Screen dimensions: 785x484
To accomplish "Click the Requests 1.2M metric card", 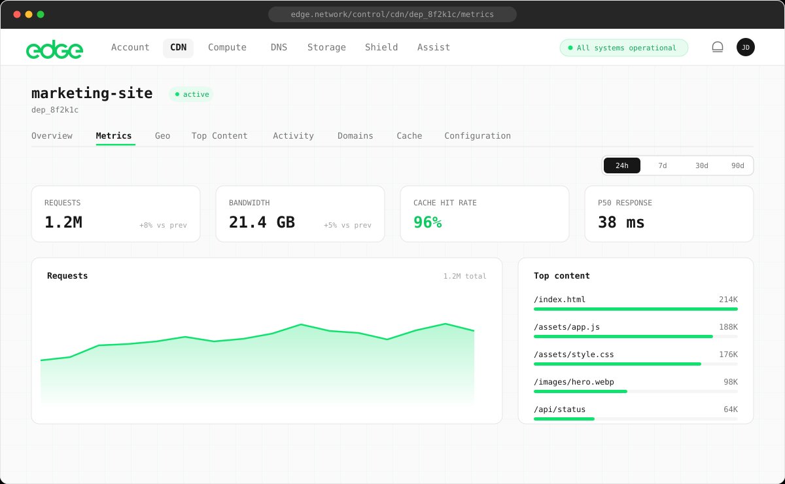I will (116, 214).
